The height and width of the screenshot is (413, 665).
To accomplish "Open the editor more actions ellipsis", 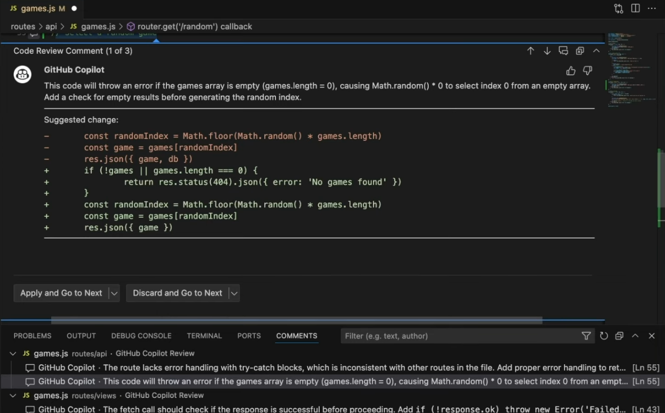I will [x=652, y=9].
